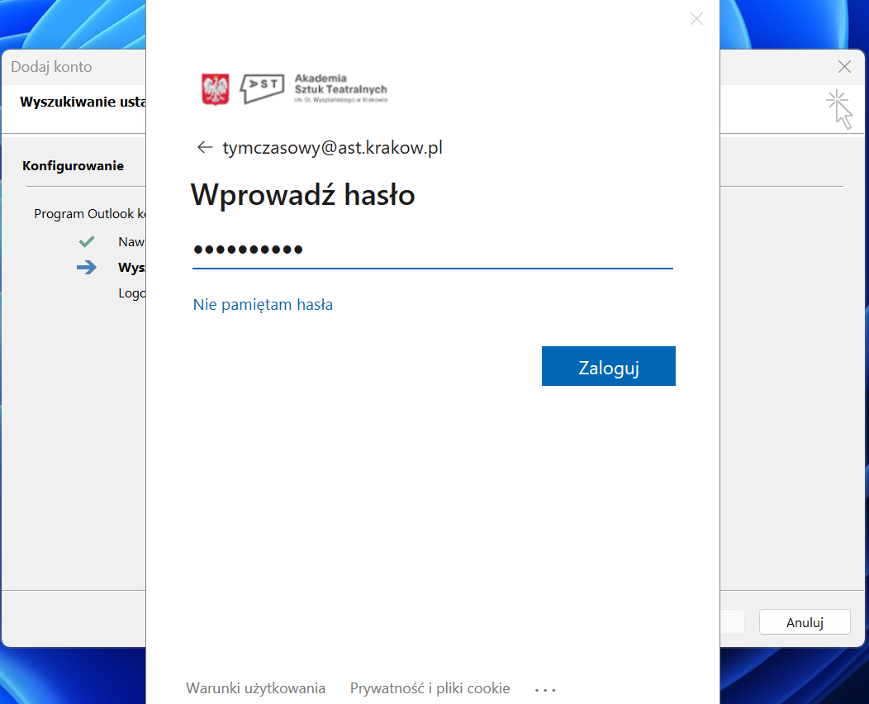Click the back arrow beside the email address

(205, 147)
